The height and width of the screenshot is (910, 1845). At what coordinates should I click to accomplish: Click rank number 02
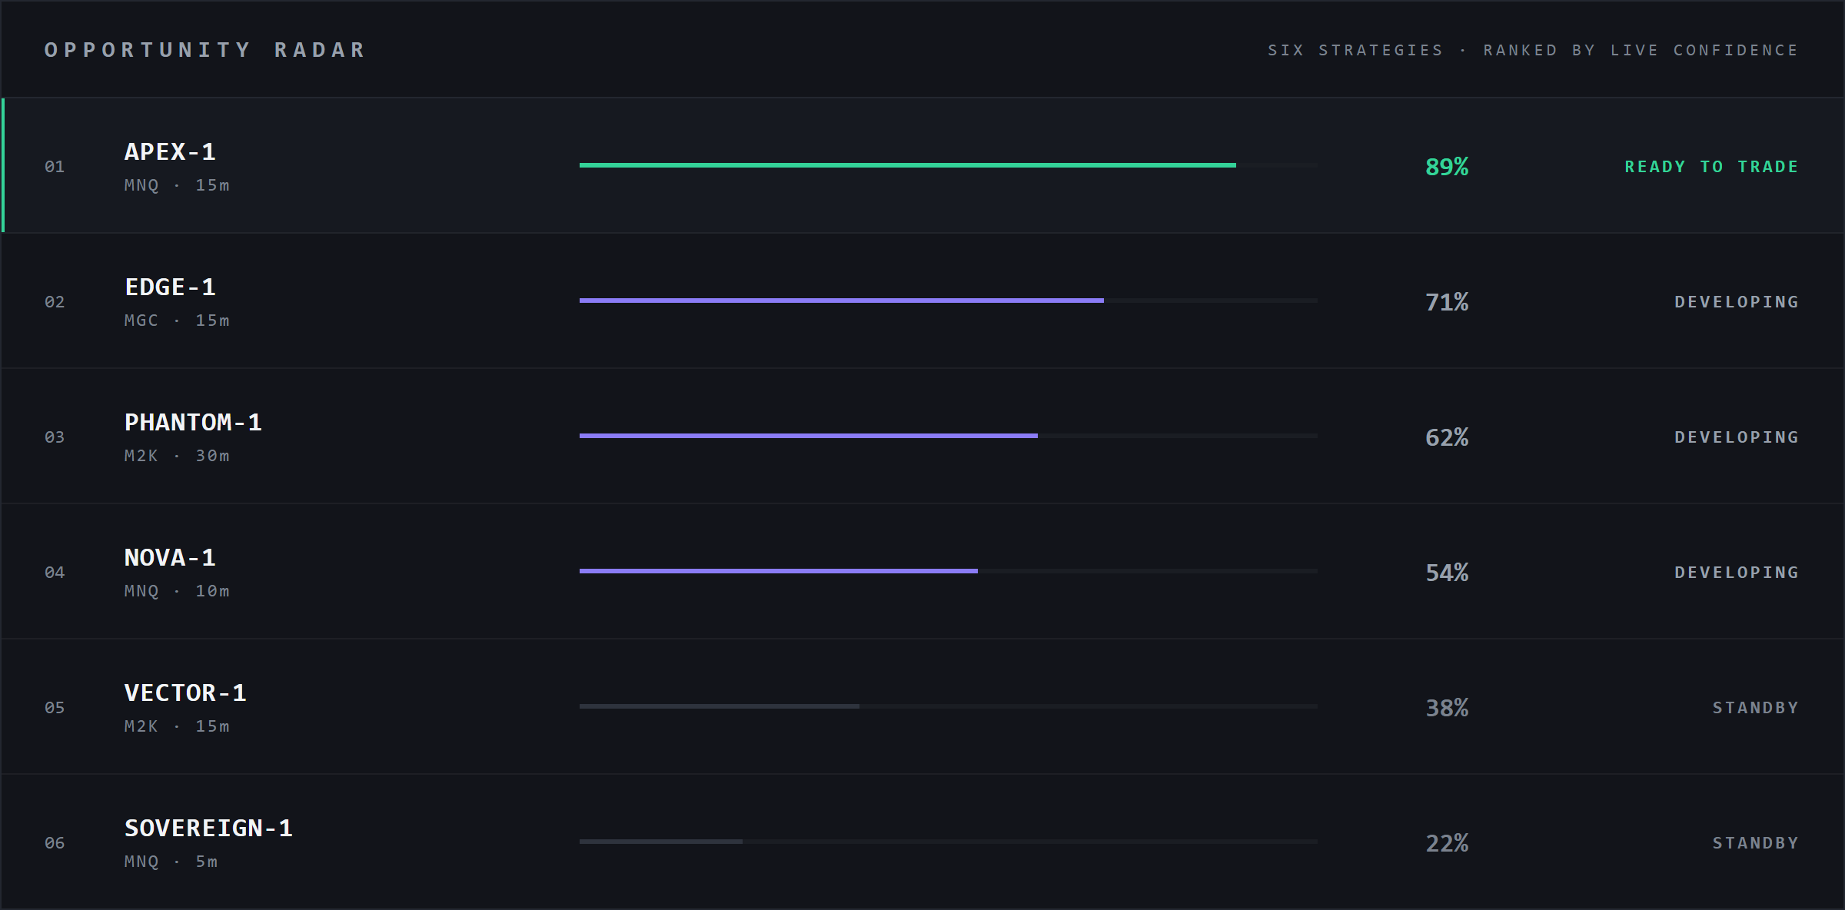(x=55, y=302)
